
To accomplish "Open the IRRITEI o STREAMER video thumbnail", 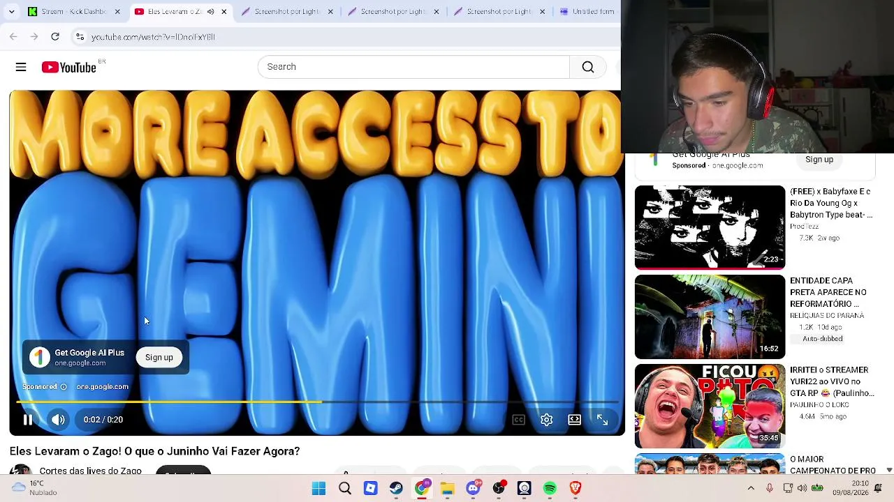I will (710, 406).
